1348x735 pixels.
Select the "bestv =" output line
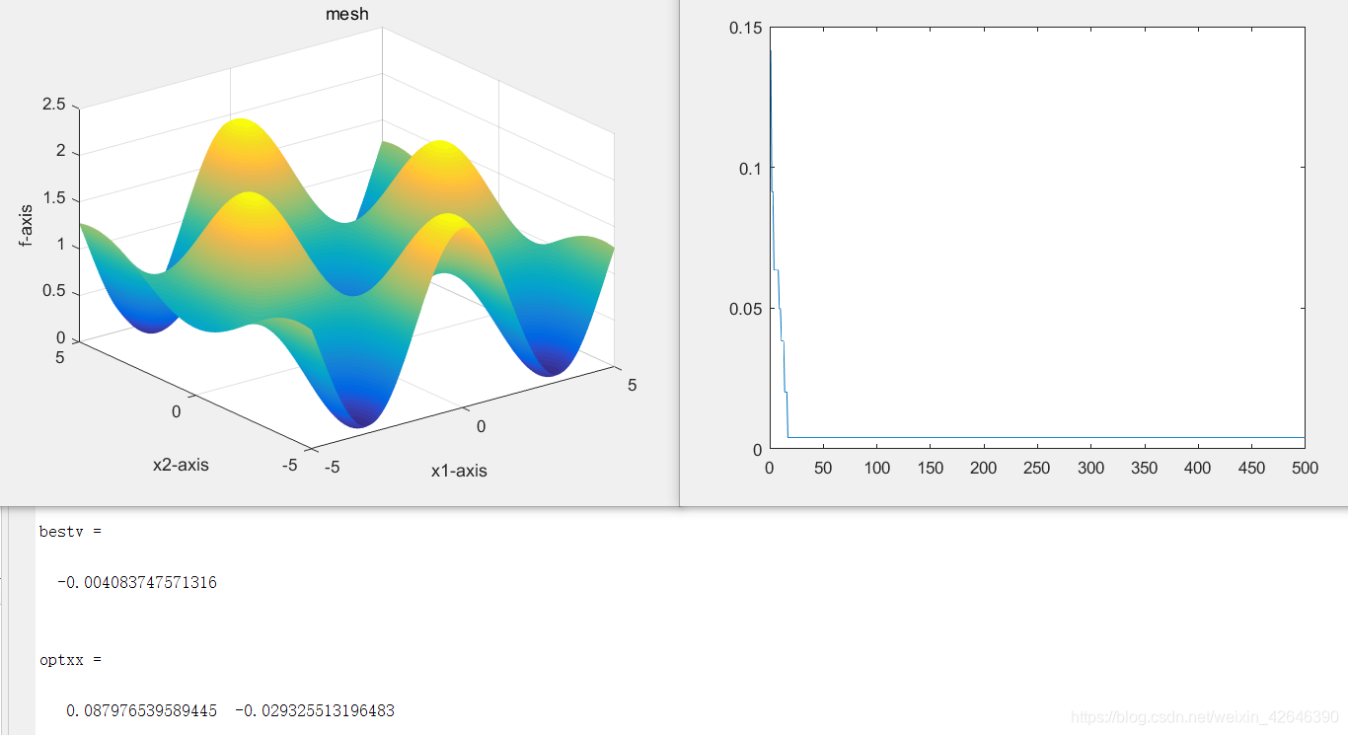click(70, 532)
